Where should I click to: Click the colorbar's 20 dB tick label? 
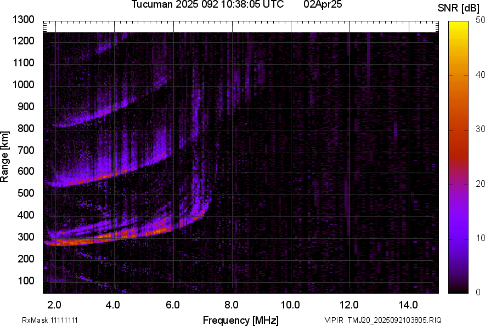click(x=481, y=184)
